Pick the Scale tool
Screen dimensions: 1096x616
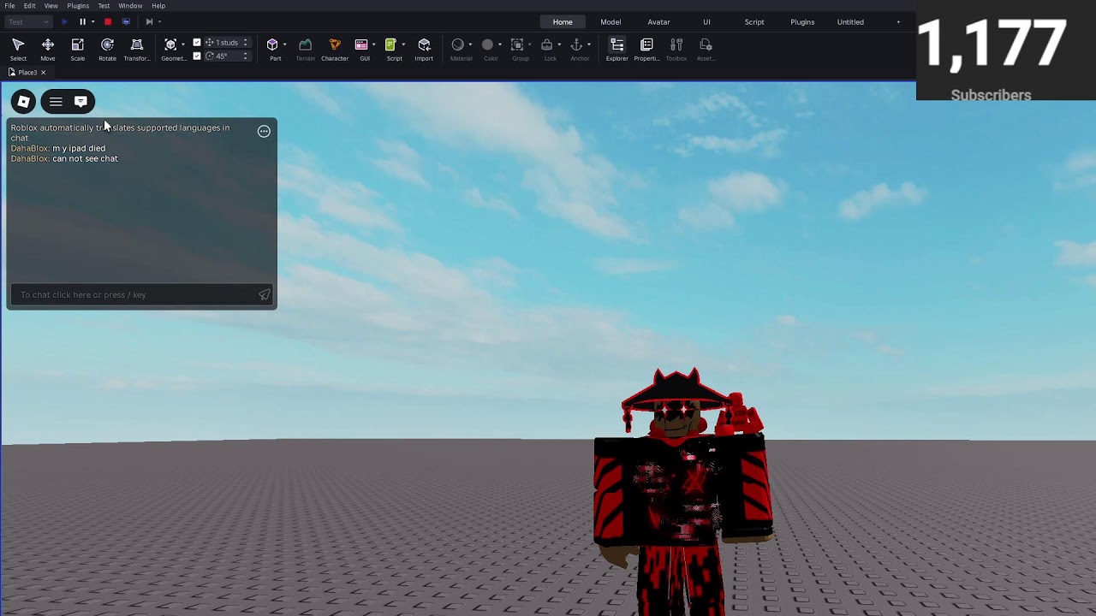pos(77,50)
